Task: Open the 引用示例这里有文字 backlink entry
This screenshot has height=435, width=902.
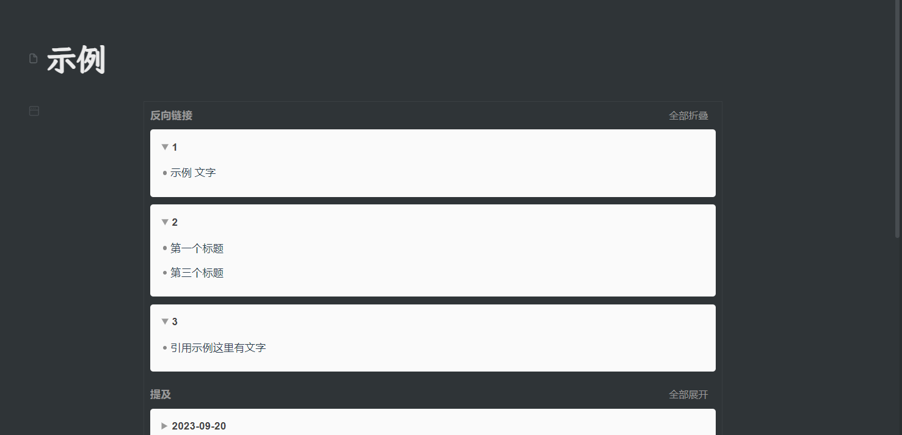Action: click(x=218, y=348)
